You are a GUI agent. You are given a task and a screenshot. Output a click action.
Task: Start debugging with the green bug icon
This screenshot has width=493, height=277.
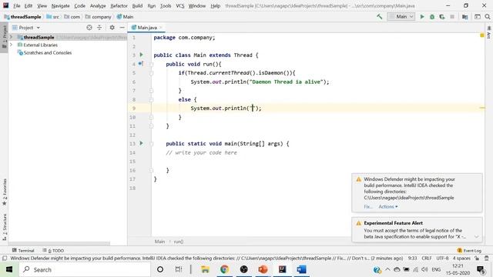[432, 17]
